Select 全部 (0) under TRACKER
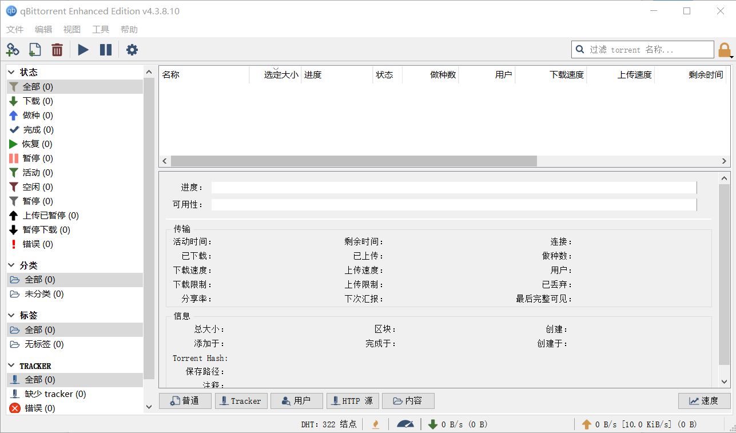Screen dimensions: 736x433 tap(74, 380)
